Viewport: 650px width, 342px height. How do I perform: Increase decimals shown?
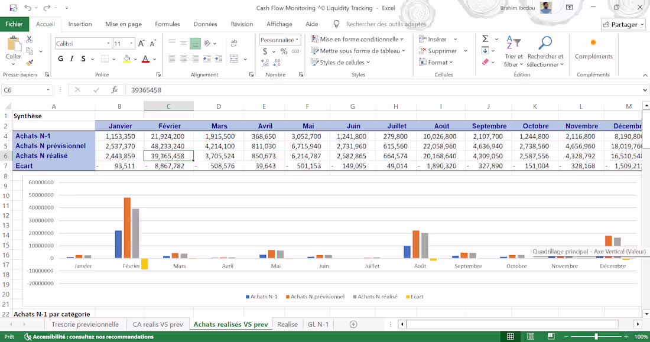[x=265, y=62]
